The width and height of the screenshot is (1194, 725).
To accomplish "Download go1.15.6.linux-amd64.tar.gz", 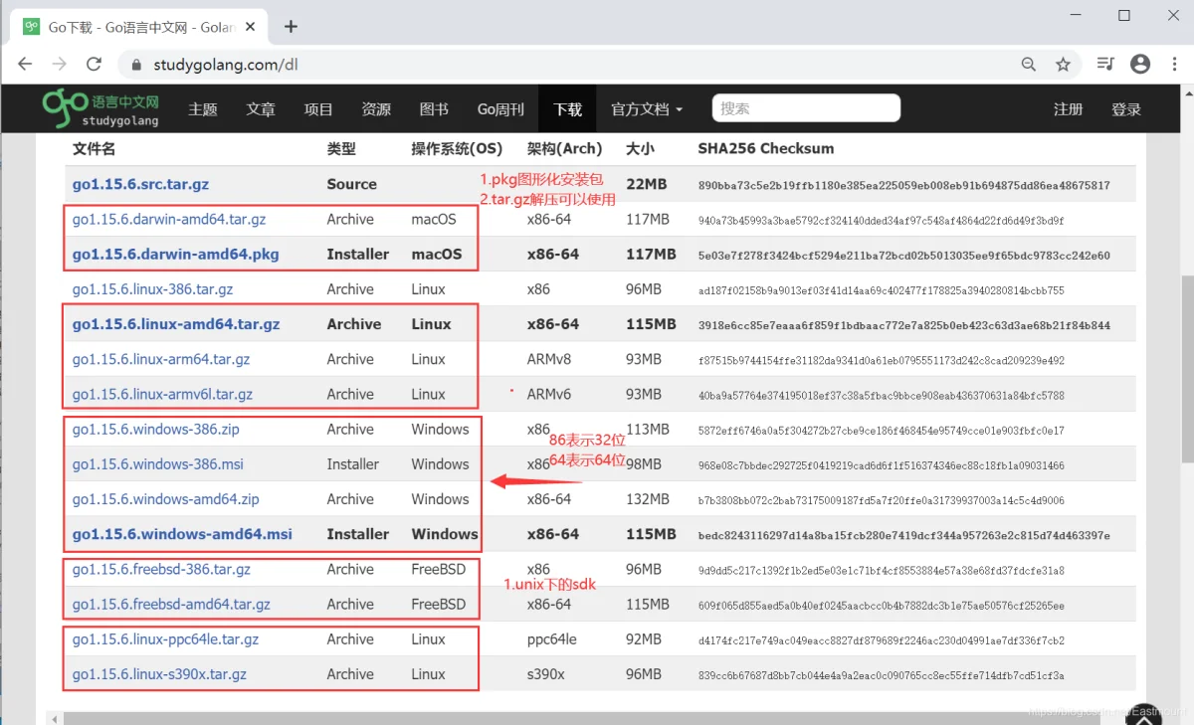I will click(176, 324).
